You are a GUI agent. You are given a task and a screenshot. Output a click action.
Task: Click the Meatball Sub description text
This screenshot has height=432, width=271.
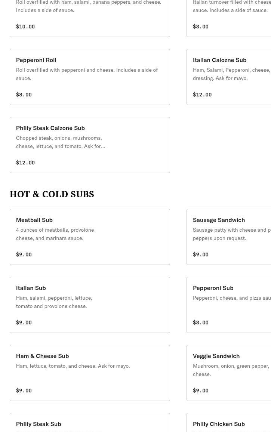click(x=55, y=234)
